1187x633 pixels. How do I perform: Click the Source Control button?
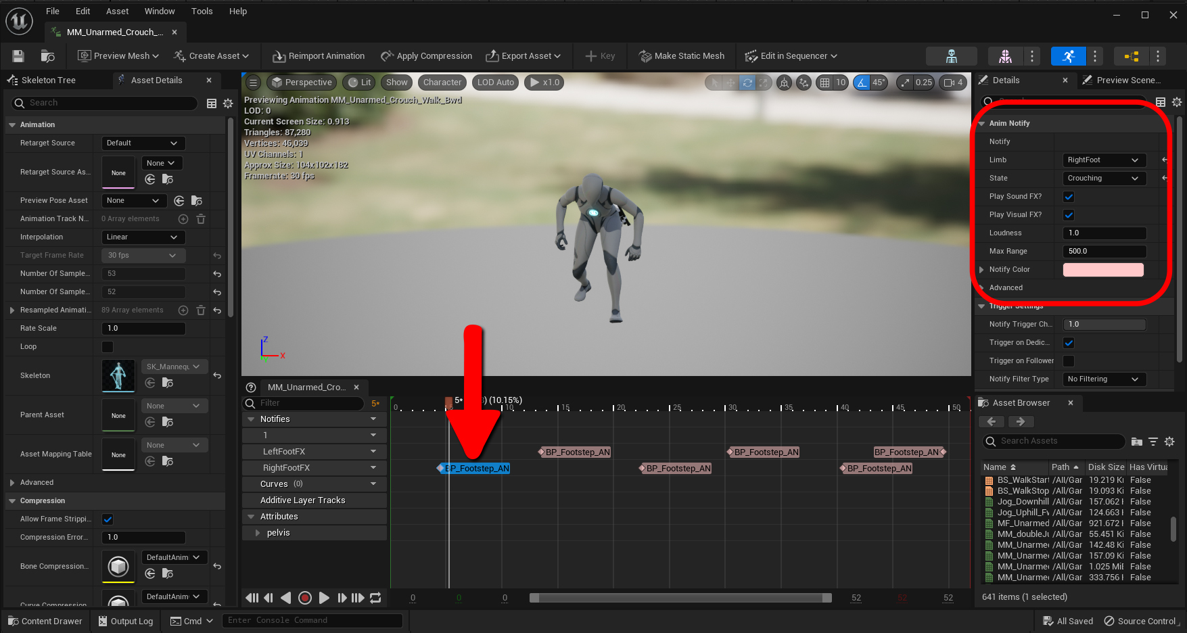(1141, 620)
